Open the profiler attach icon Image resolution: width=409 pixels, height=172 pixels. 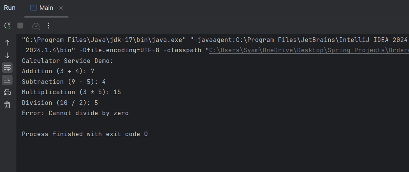click(x=36, y=26)
